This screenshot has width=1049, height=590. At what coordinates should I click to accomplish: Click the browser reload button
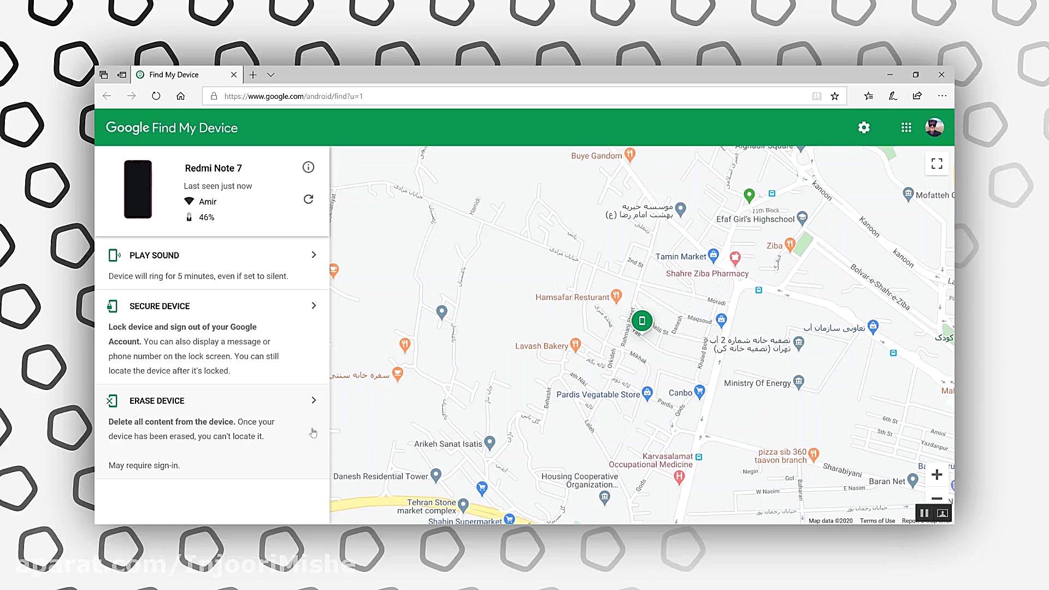pyautogui.click(x=156, y=96)
